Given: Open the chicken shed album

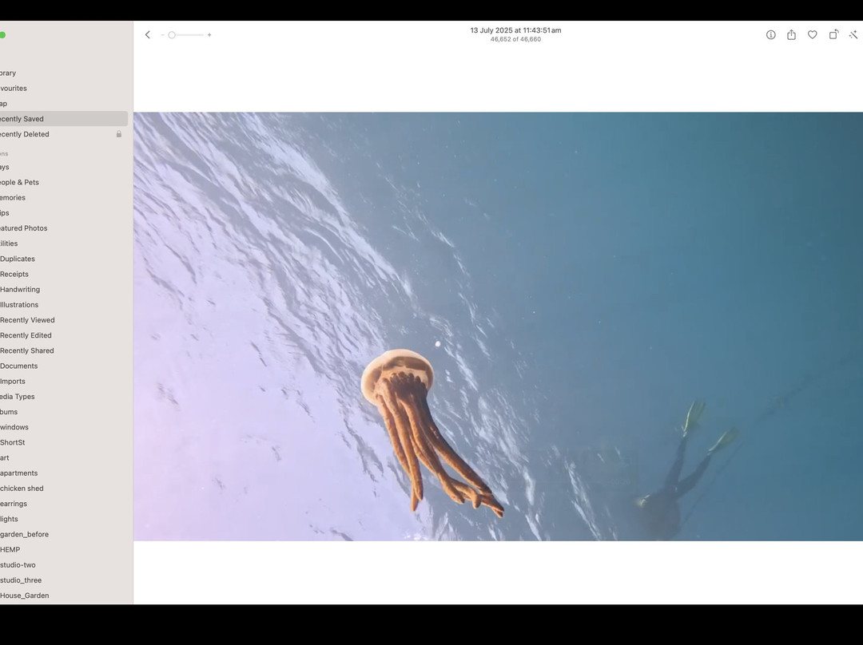Looking at the screenshot, I should coord(22,489).
